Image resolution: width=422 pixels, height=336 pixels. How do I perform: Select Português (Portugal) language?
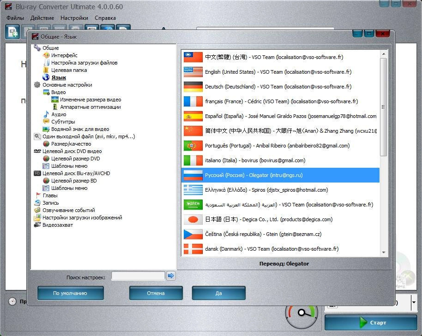coord(280,146)
